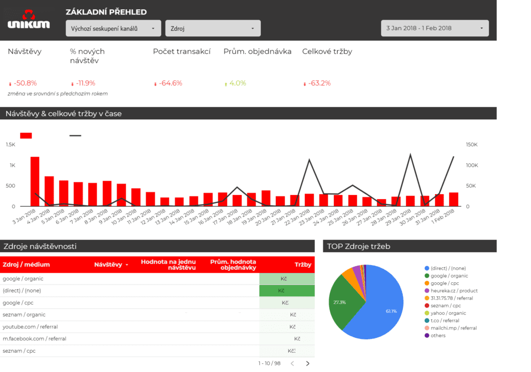Click the Zdroj / médium column header
Screen dimensions: 531x372
tap(26, 265)
